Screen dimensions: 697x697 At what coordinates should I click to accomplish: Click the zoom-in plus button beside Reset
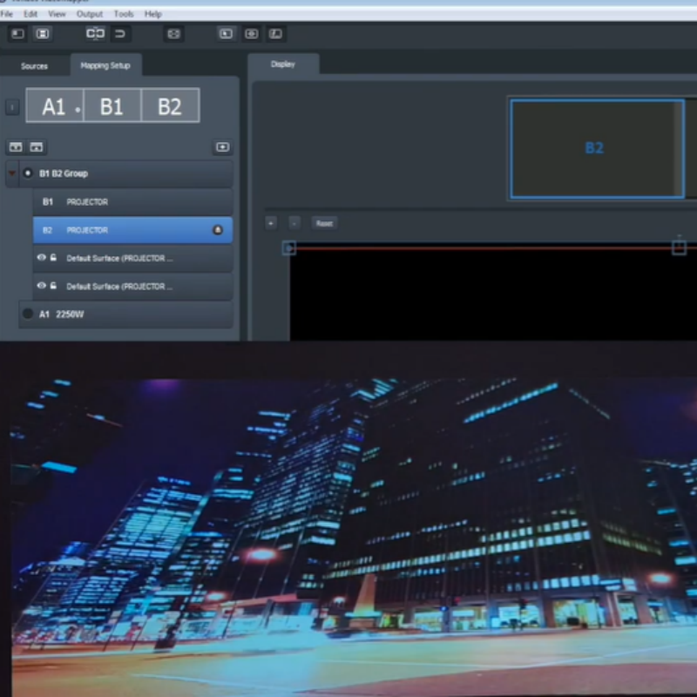point(271,223)
